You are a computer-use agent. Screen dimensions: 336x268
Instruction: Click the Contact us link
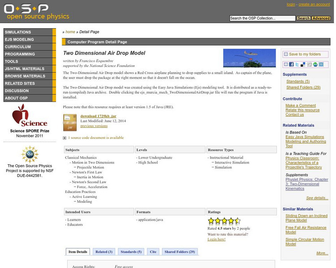tap(294, 114)
